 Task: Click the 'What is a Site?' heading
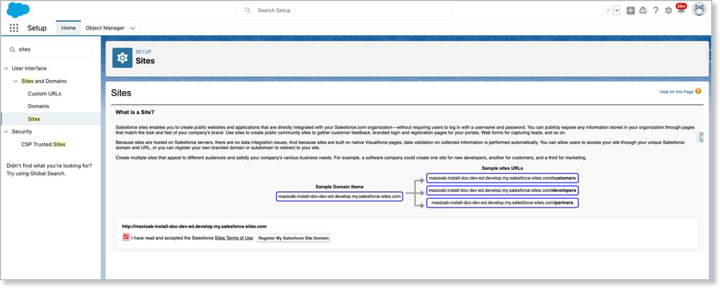[x=135, y=112]
